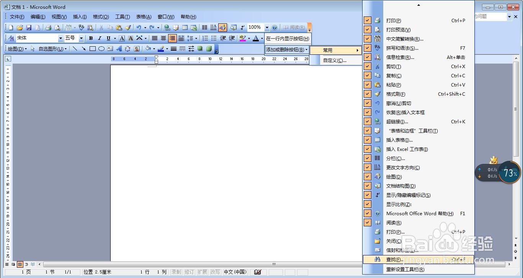Open 常用 submenu entry
The image size is (523, 278).
336,50
